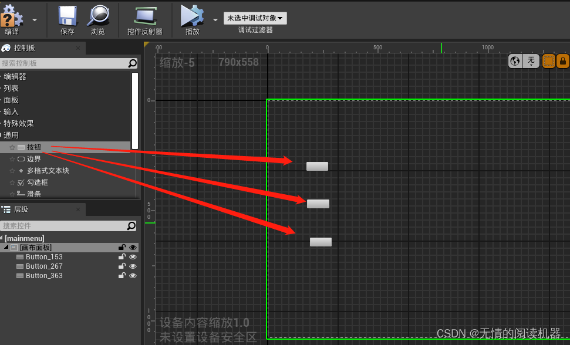Screen dimensions: 570x345
Task: Open the 浏览 (Browse) magnifier icon
Action: click(99, 16)
